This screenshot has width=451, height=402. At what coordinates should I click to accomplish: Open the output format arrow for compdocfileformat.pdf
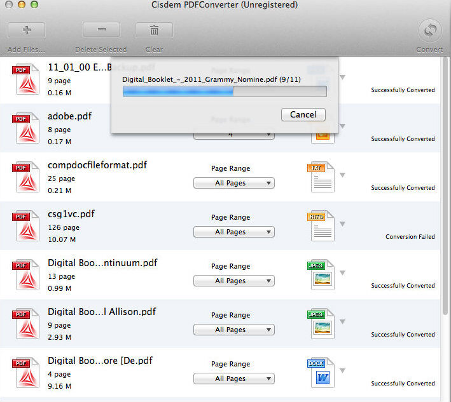click(x=342, y=175)
